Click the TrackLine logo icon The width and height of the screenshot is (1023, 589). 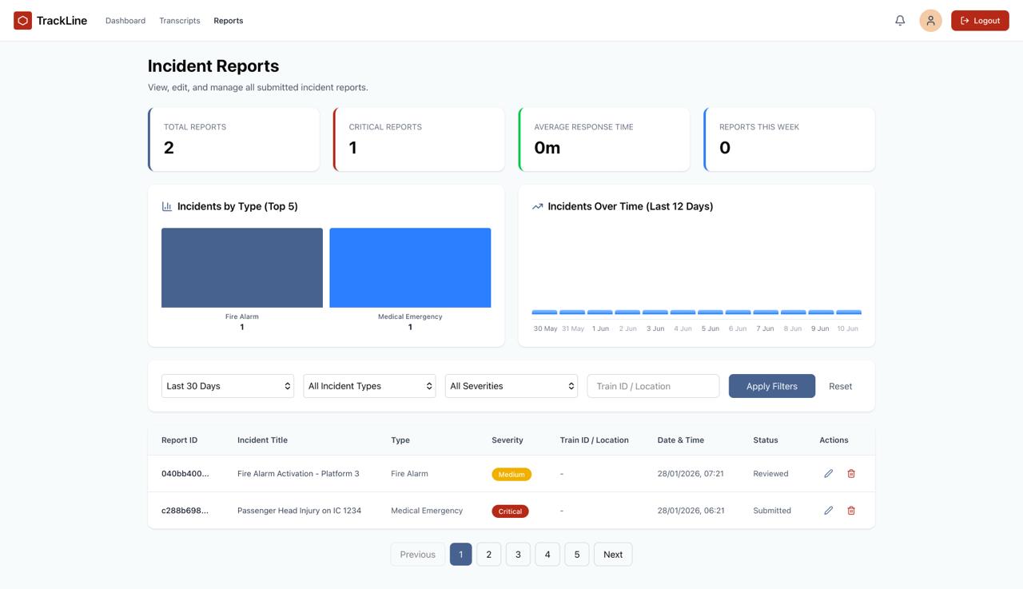tap(22, 21)
